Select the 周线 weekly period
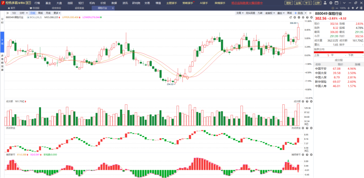Viewport: 364px width, 178px height. click(40, 13)
